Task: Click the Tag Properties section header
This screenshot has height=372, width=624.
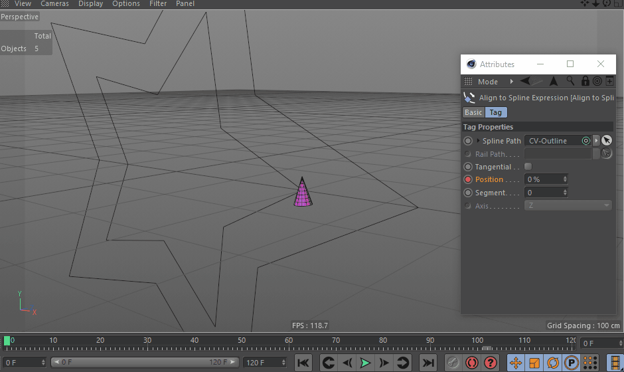Action: coord(538,127)
